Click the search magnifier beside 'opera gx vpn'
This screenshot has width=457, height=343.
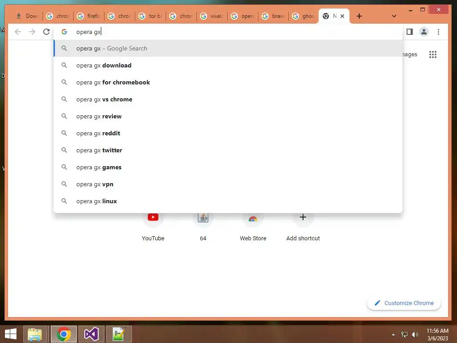point(64,184)
